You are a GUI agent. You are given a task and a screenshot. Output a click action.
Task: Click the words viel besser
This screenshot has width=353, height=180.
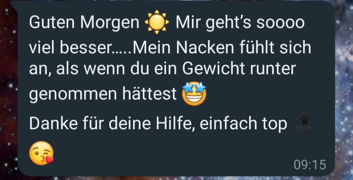(x=72, y=47)
